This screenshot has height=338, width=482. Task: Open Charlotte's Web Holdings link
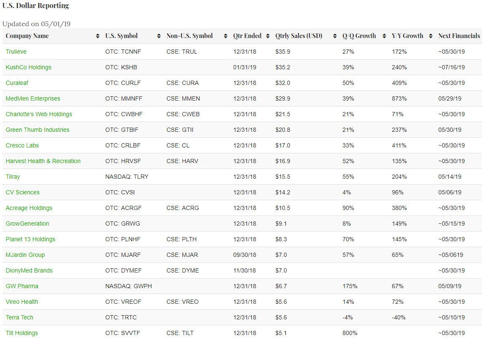[x=39, y=114]
